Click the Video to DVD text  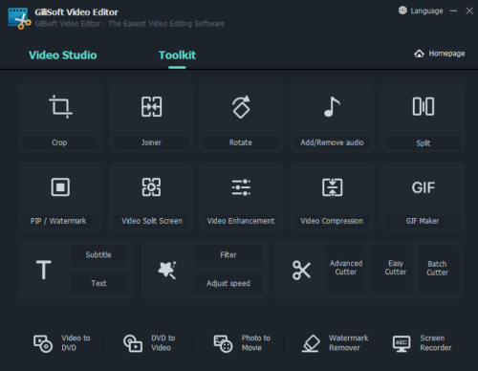[76, 343]
